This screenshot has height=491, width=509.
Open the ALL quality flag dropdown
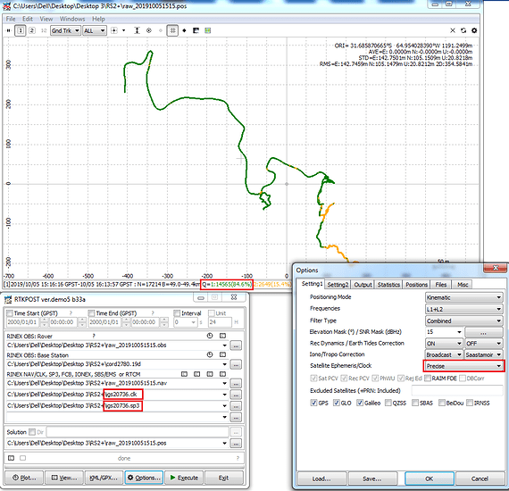click(95, 30)
